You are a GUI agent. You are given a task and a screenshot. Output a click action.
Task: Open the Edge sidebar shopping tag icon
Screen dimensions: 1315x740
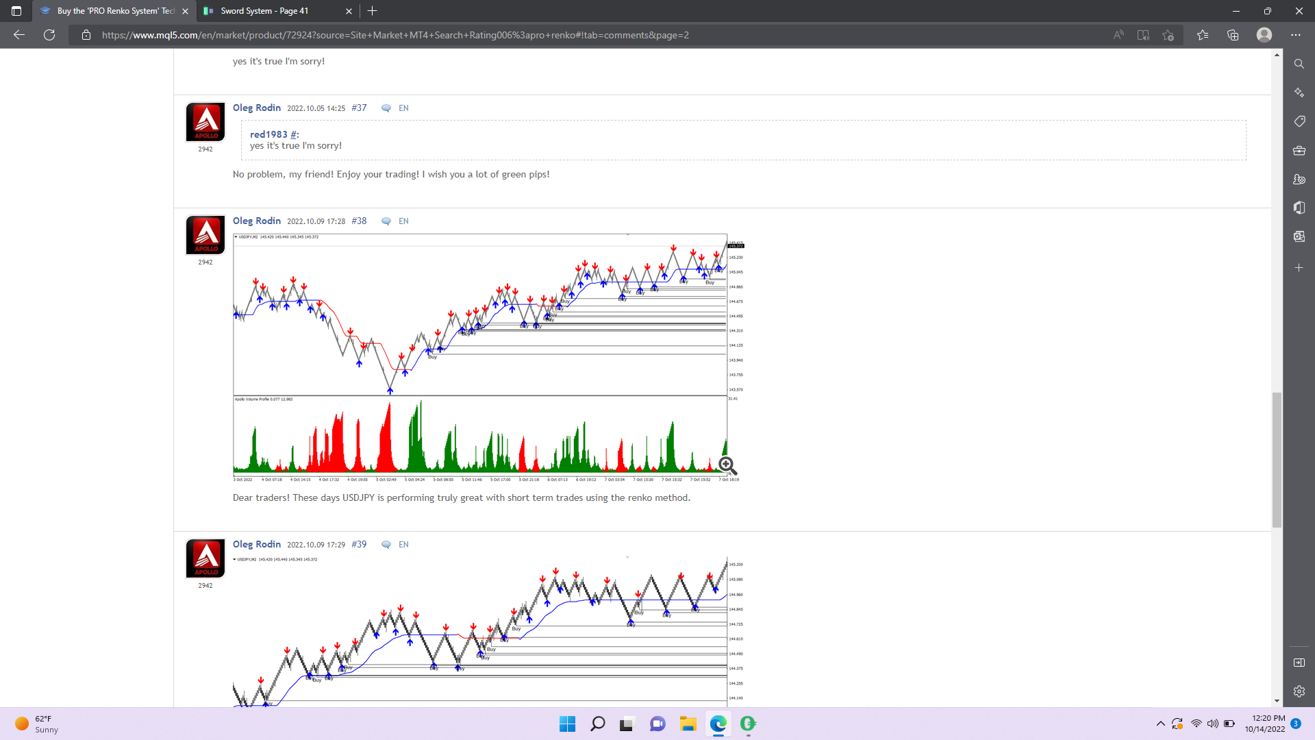click(1299, 121)
